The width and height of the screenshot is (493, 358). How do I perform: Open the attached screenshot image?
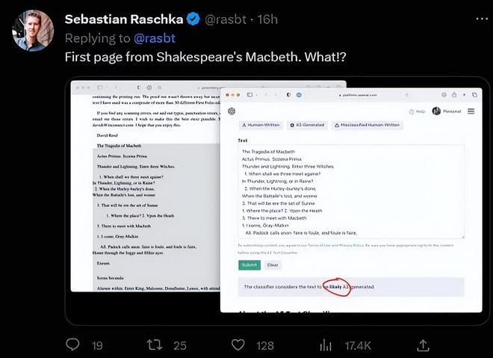point(276,200)
